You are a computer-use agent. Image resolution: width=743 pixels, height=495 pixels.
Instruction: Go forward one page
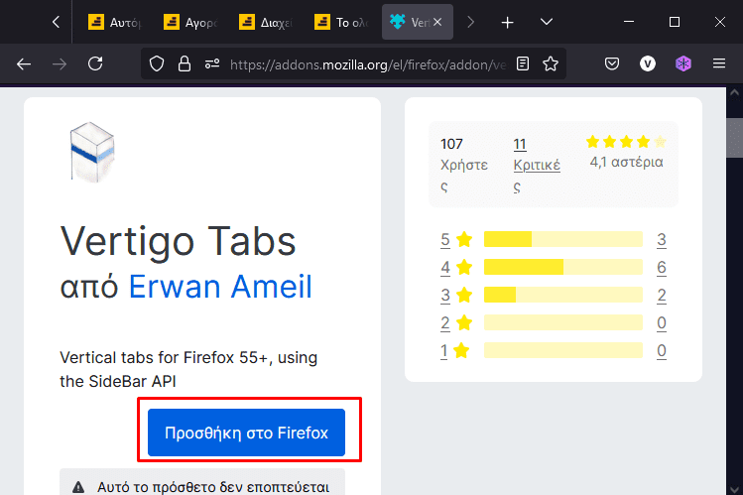click(x=60, y=63)
